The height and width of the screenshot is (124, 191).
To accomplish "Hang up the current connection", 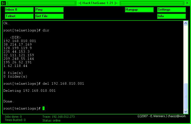I will click(x=139, y=10).
